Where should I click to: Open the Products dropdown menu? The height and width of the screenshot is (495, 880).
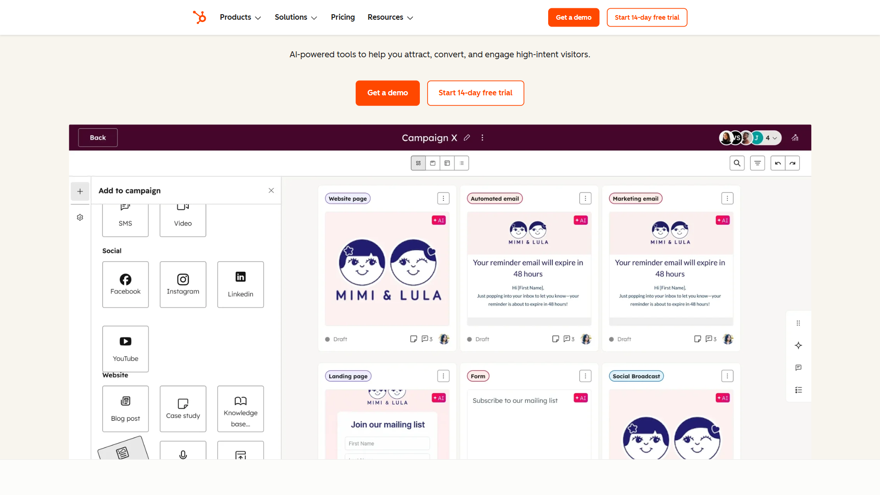[240, 17]
